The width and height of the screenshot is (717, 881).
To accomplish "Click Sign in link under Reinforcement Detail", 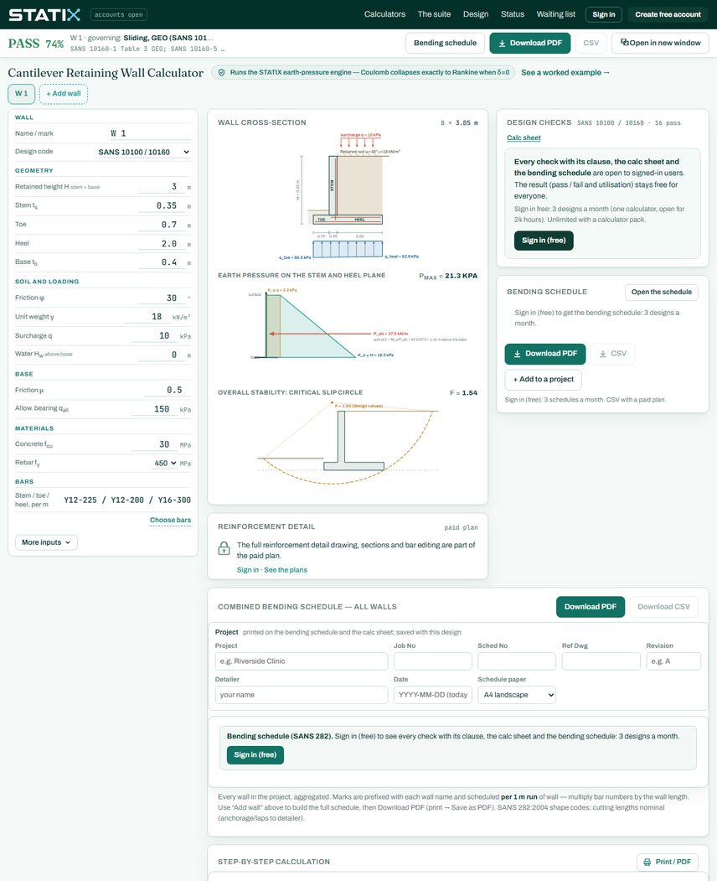I will 248,570.
